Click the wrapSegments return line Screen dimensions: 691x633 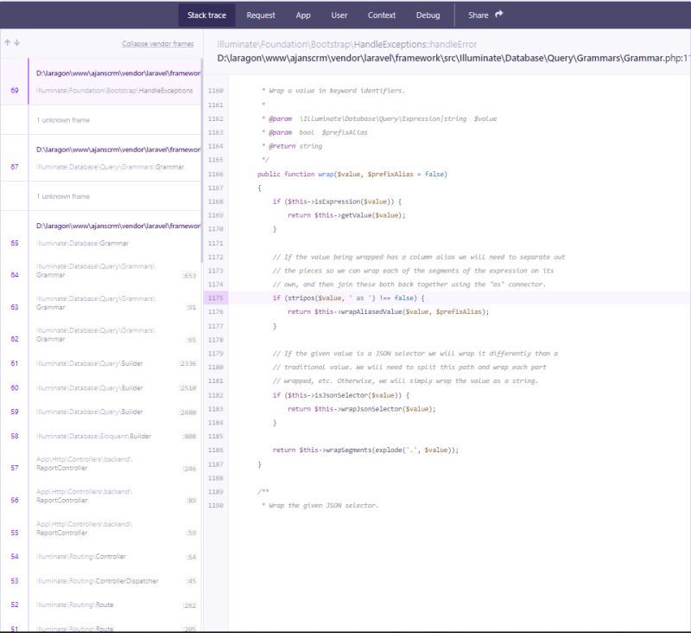(365, 450)
